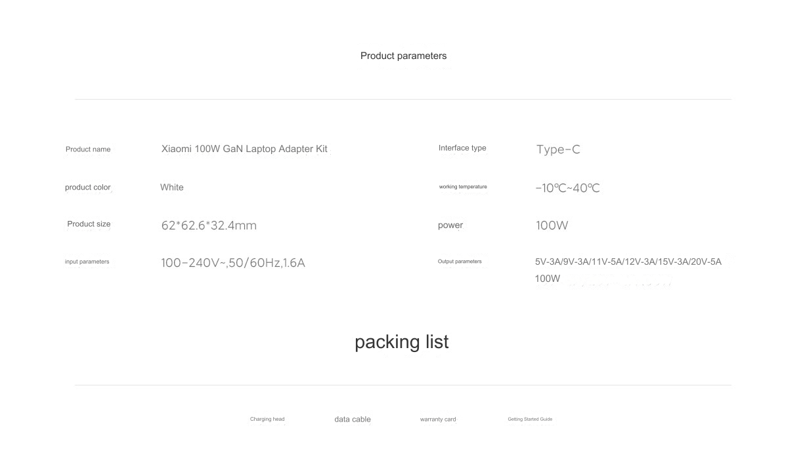Select the 62*62.6*32.4mm size value
The height and width of the screenshot is (472, 805).
209,226
